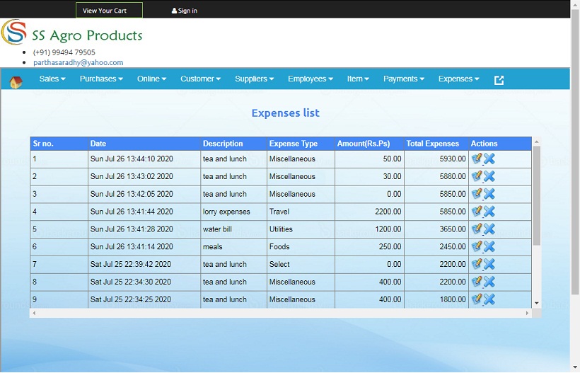Open the parthasaradhy@yahoo.com email link
580x373 pixels.
pyautogui.click(x=78, y=62)
